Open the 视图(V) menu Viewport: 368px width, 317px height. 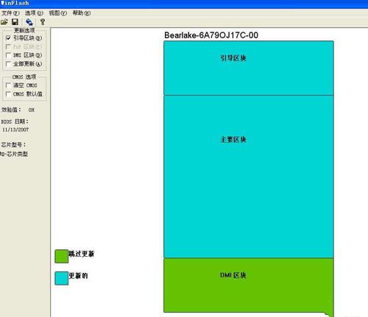coord(57,13)
